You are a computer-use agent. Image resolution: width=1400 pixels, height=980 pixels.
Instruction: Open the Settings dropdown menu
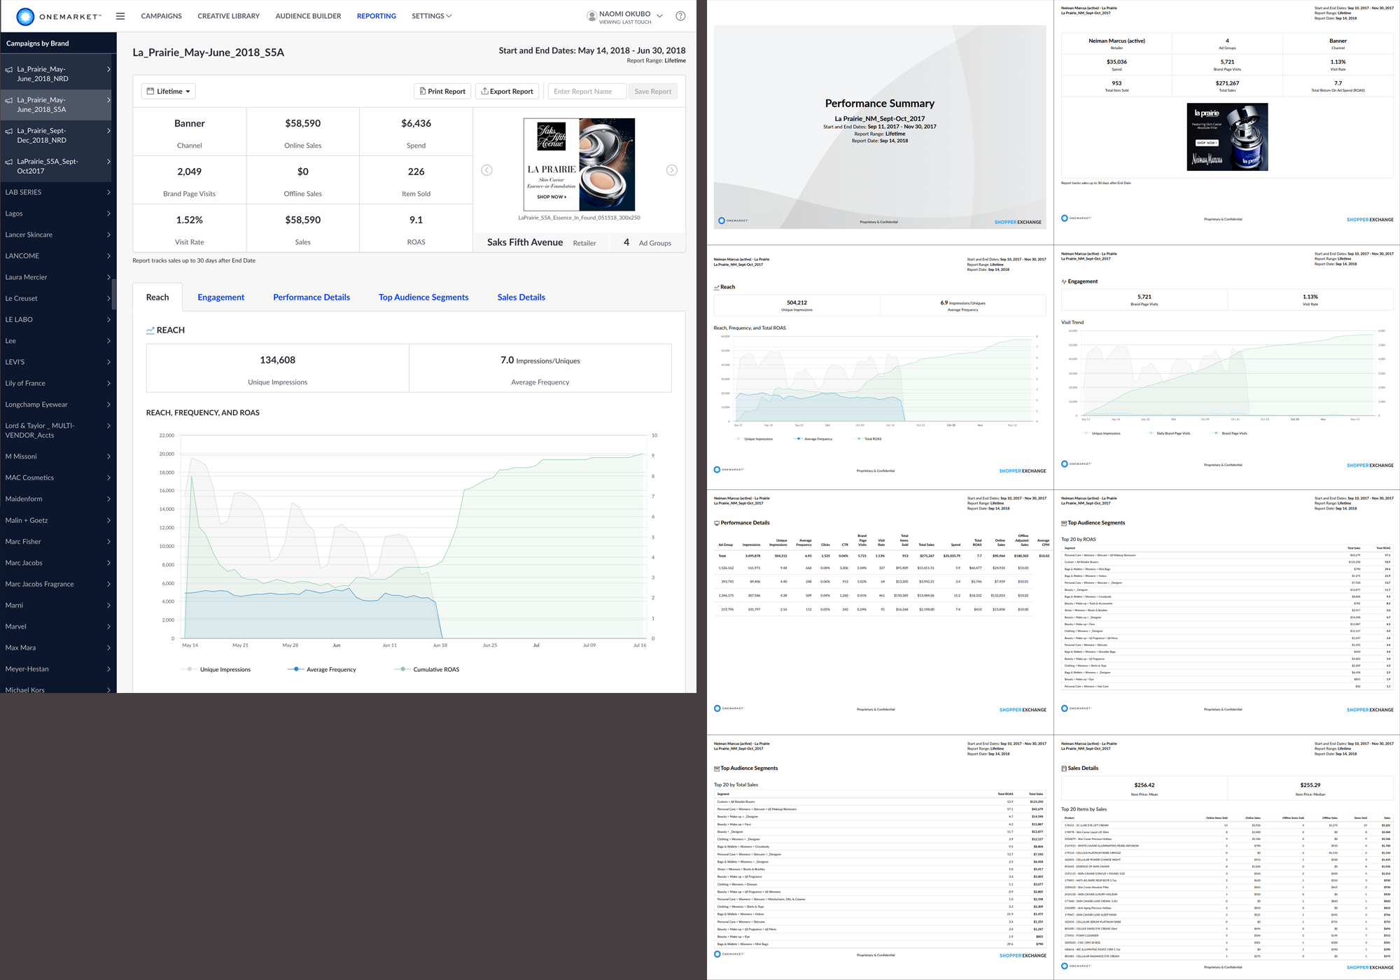(431, 16)
